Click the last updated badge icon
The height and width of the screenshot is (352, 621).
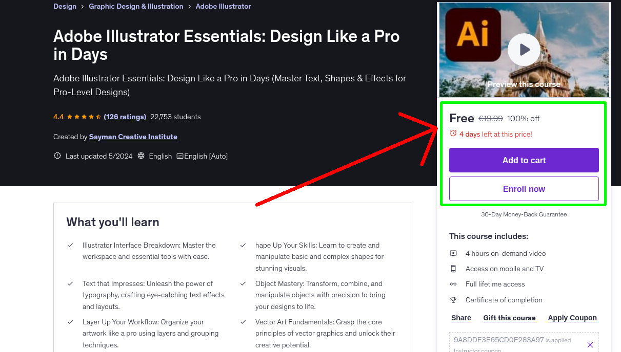[x=57, y=156]
